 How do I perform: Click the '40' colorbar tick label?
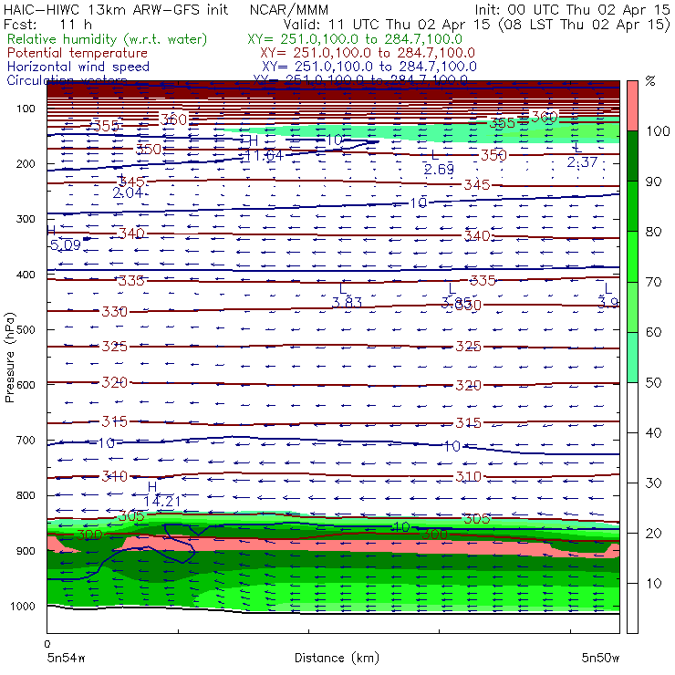pos(653,432)
